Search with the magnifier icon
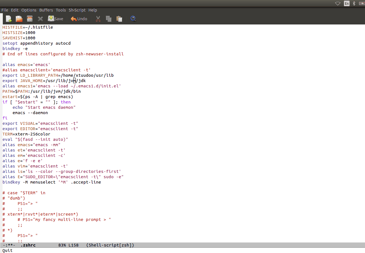The height and width of the screenshot is (253, 365). coord(133,19)
